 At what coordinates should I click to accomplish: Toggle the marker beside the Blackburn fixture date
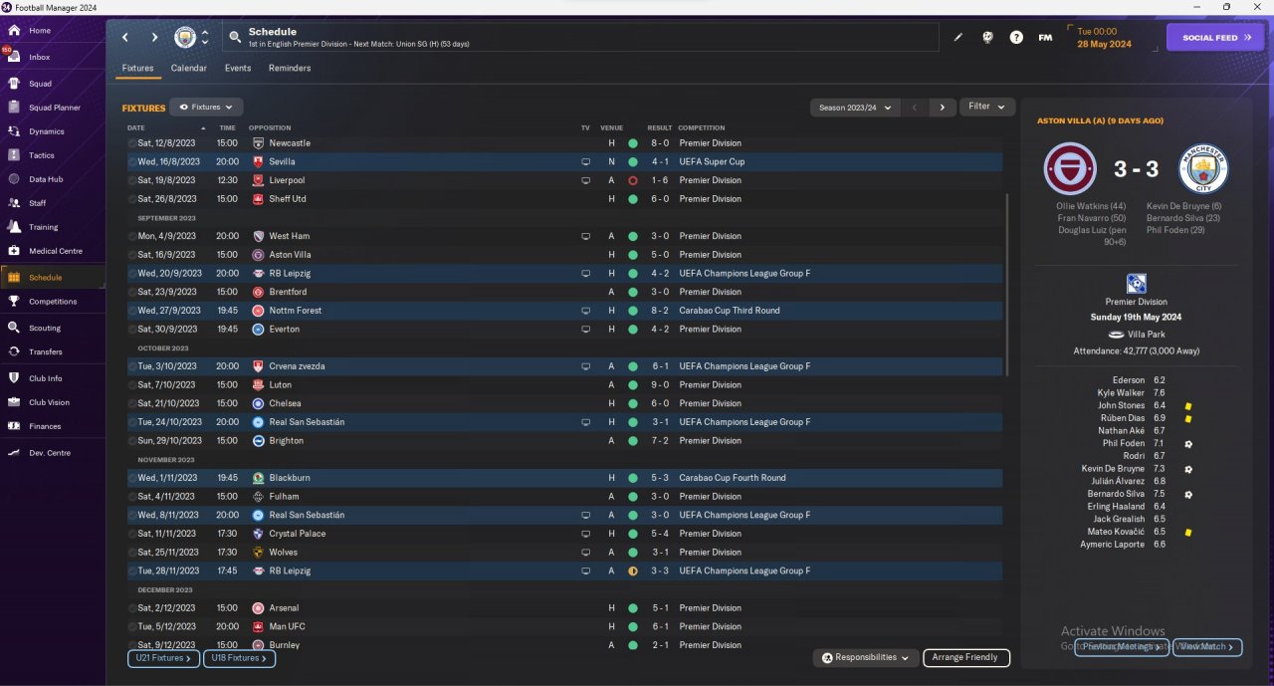[131, 478]
